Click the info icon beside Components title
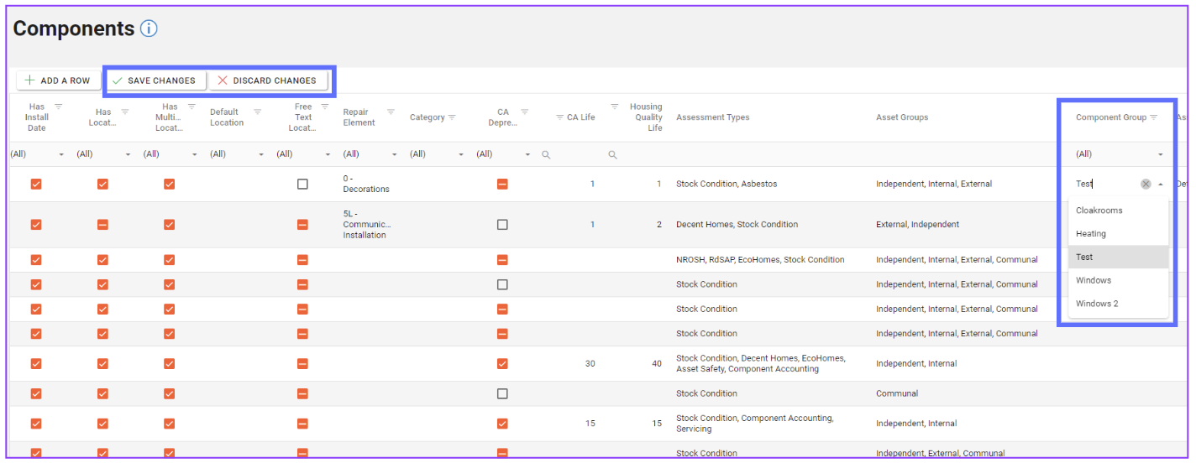This screenshot has height=463, width=1196. click(149, 29)
